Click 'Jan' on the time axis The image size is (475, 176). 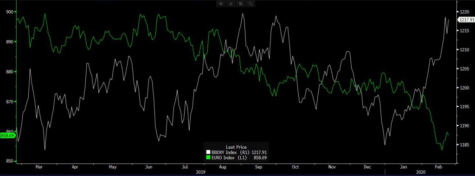pos(404,167)
